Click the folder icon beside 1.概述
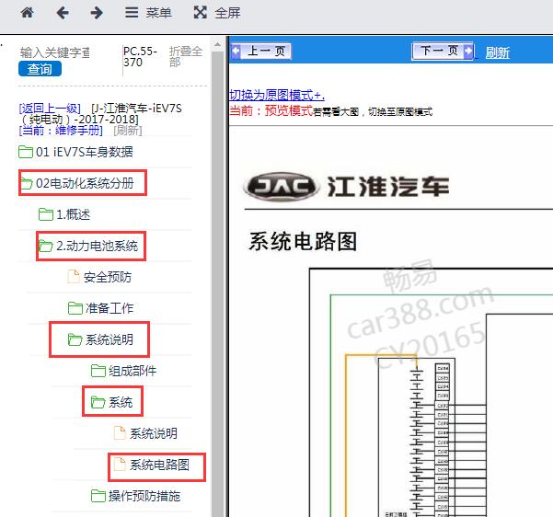553x517 pixels. point(45,214)
